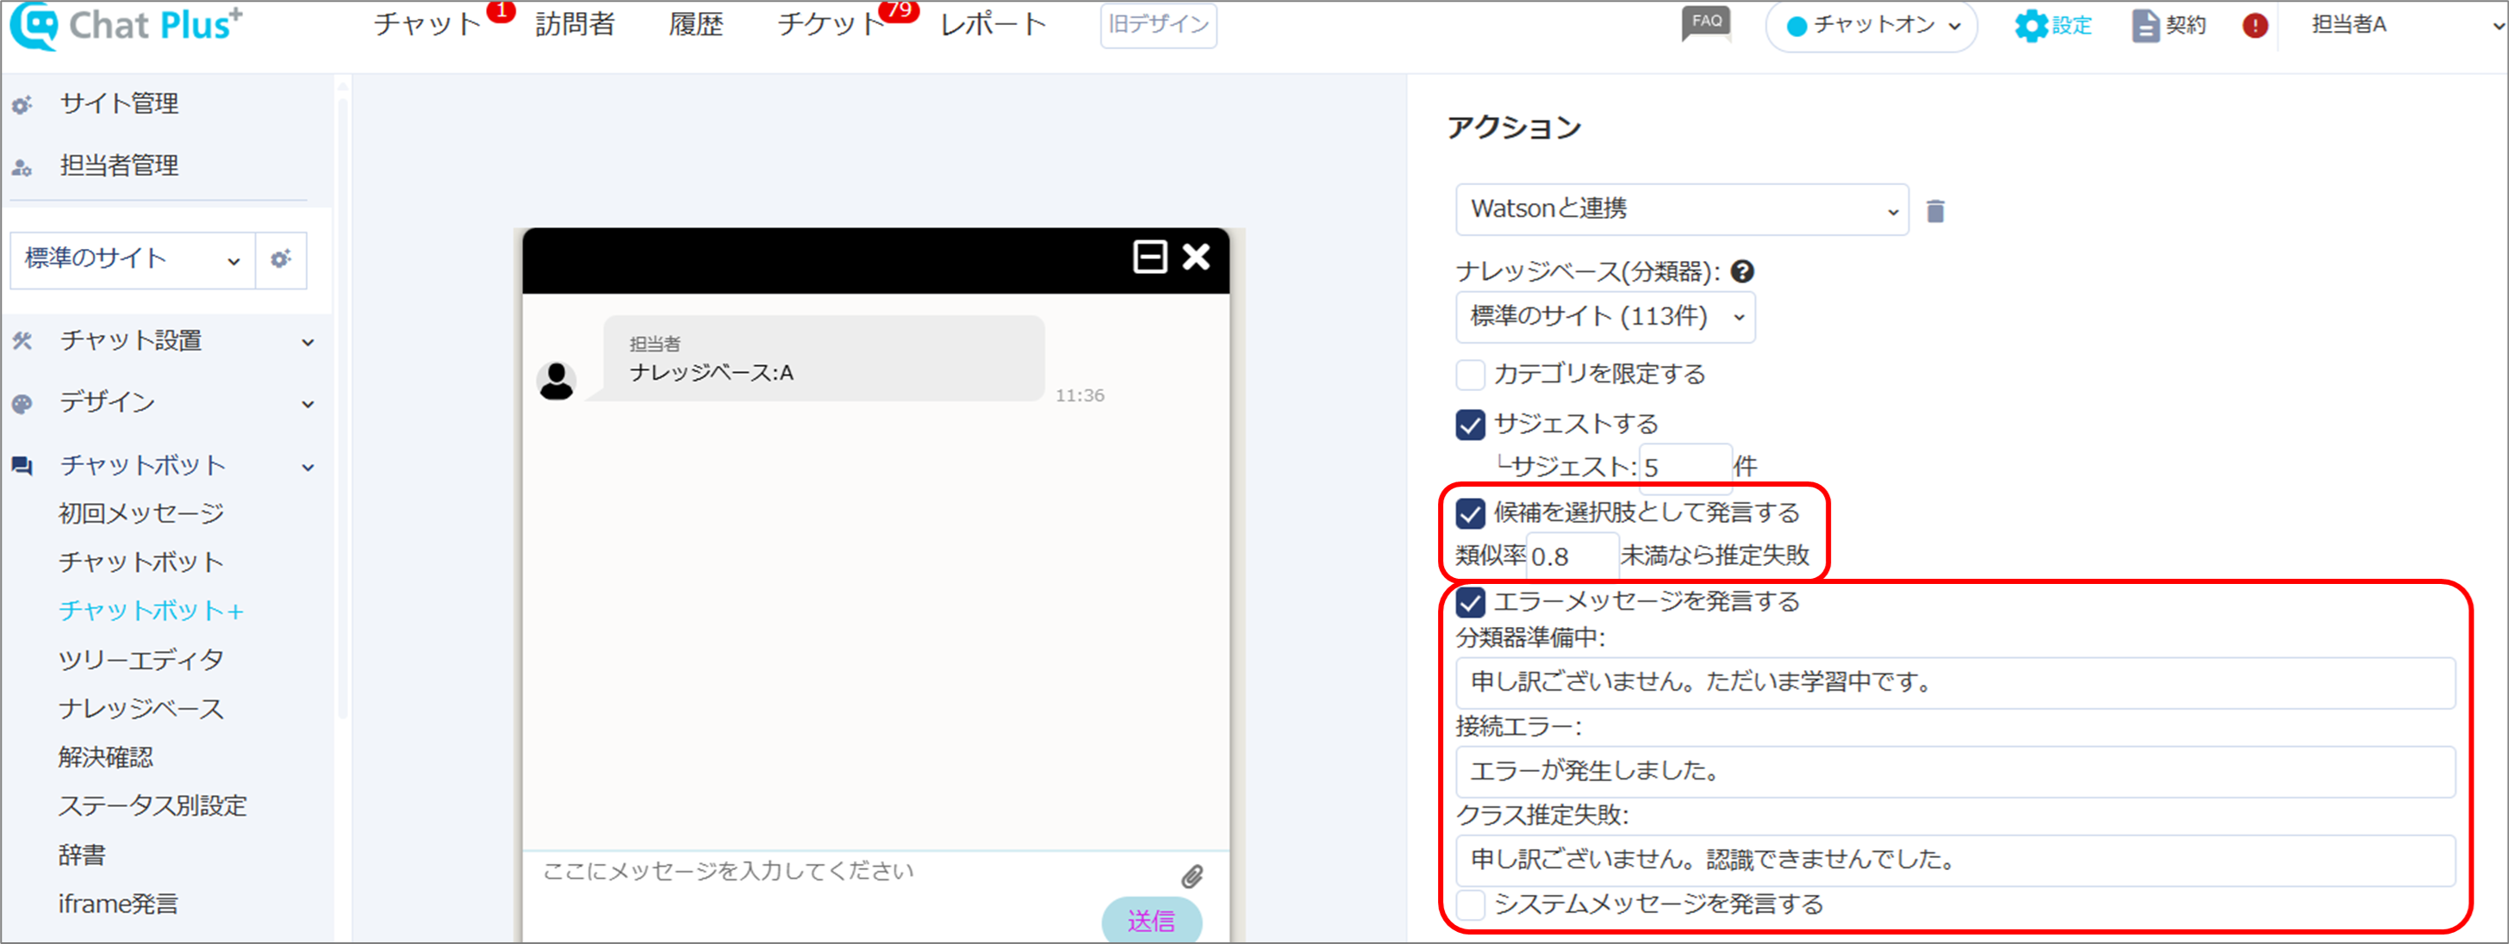The height and width of the screenshot is (944, 2509).
Task: Open ステータス別設定 sidebar link
Action: [x=153, y=806]
